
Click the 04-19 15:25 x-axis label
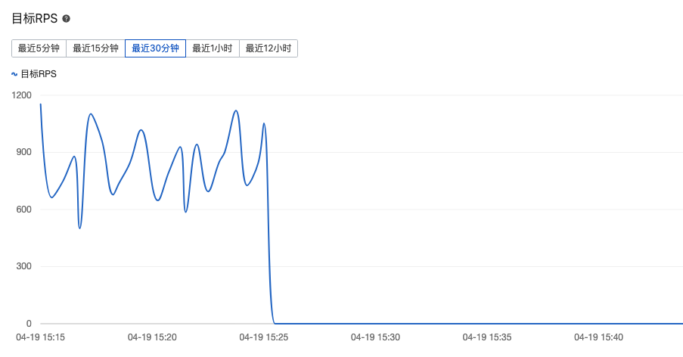tap(263, 337)
